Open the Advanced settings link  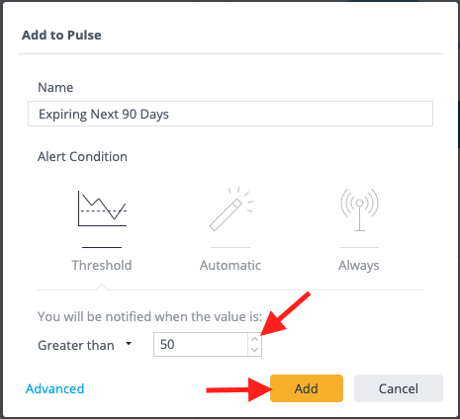pos(55,388)
